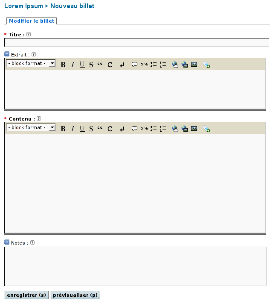Add numbered list in Contenu toolbar

163,129
